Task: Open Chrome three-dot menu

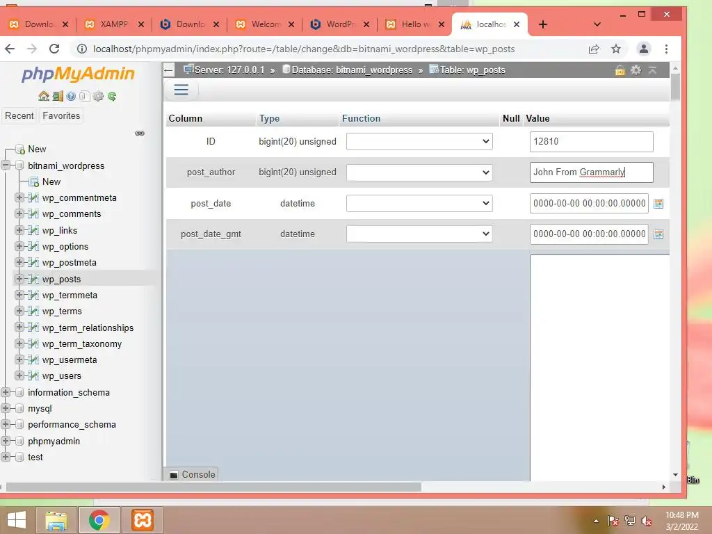Action: click(666, 49)
